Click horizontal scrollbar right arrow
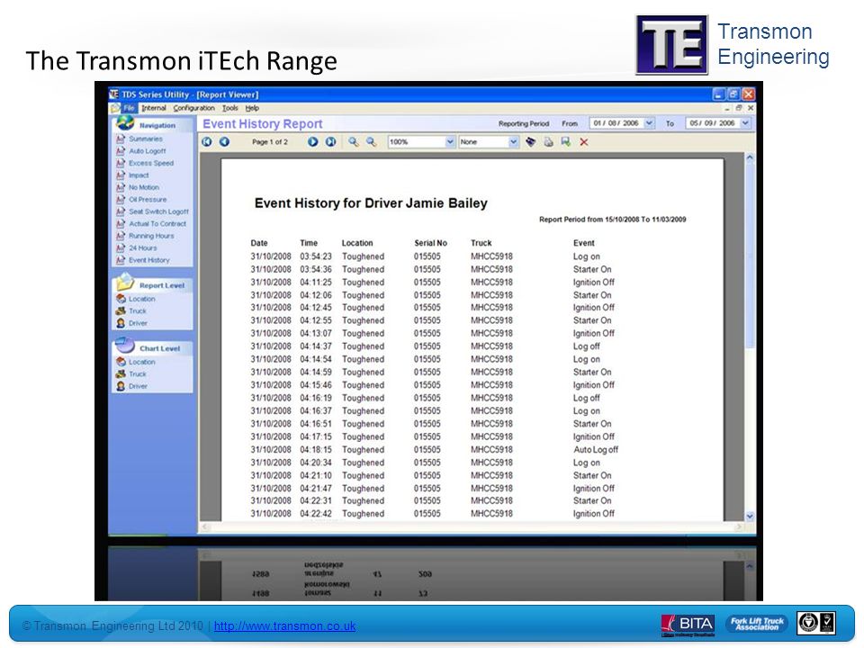Image resolution: width=864 pixels, height=648 pixels. [x=739, y=526]
